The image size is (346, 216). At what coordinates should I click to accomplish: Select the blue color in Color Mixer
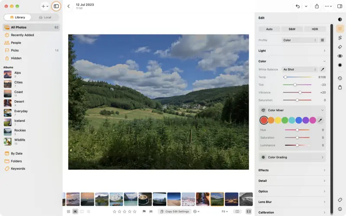pos(298,120)
